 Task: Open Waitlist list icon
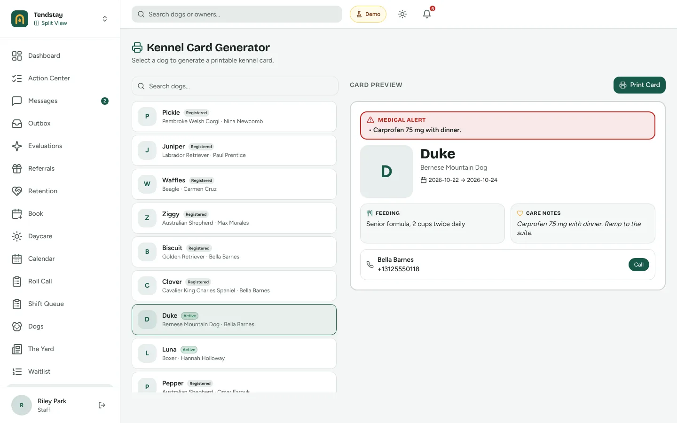[17, 372]
